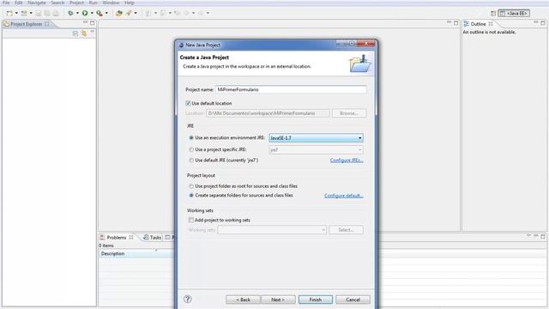Open the jre7 project specific JRE dropdown
The height and width of the screenshot is (309, 549).
coord(316,150)
